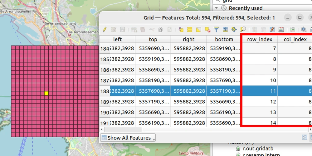Click the add feature table icon
Image resolution: width=312 pixels, height=156 pixels.
134,30
